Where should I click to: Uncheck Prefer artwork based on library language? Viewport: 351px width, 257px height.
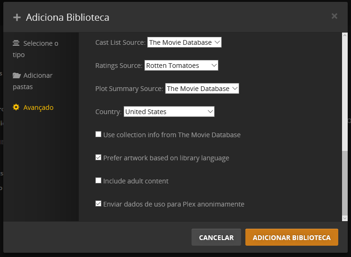99,158
